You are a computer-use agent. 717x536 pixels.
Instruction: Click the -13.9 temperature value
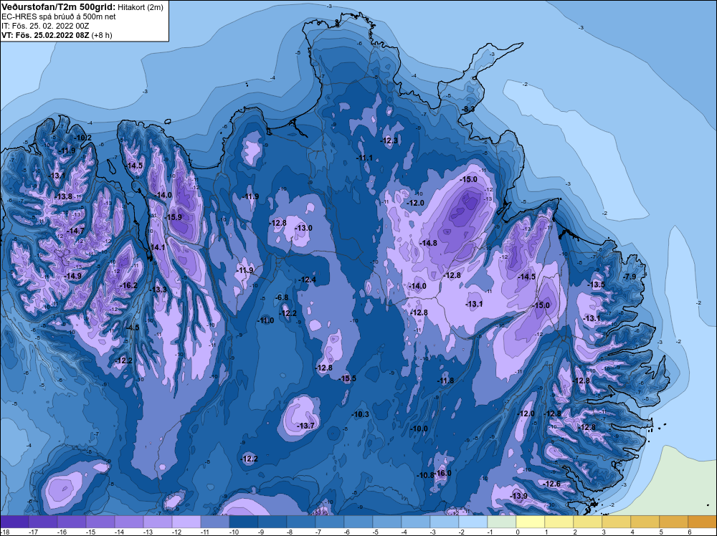[x=519, y=497]
